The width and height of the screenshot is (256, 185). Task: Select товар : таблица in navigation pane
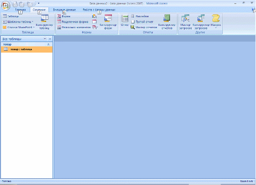pyautogui.click(x=26, y=49)
